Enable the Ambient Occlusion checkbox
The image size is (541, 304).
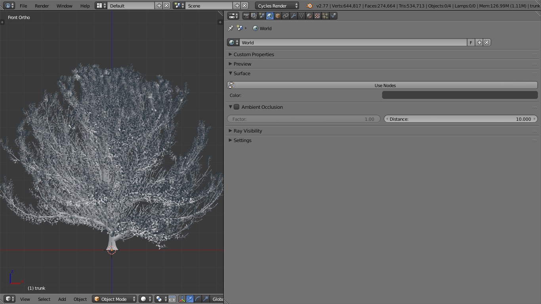(x=236, y=107)
